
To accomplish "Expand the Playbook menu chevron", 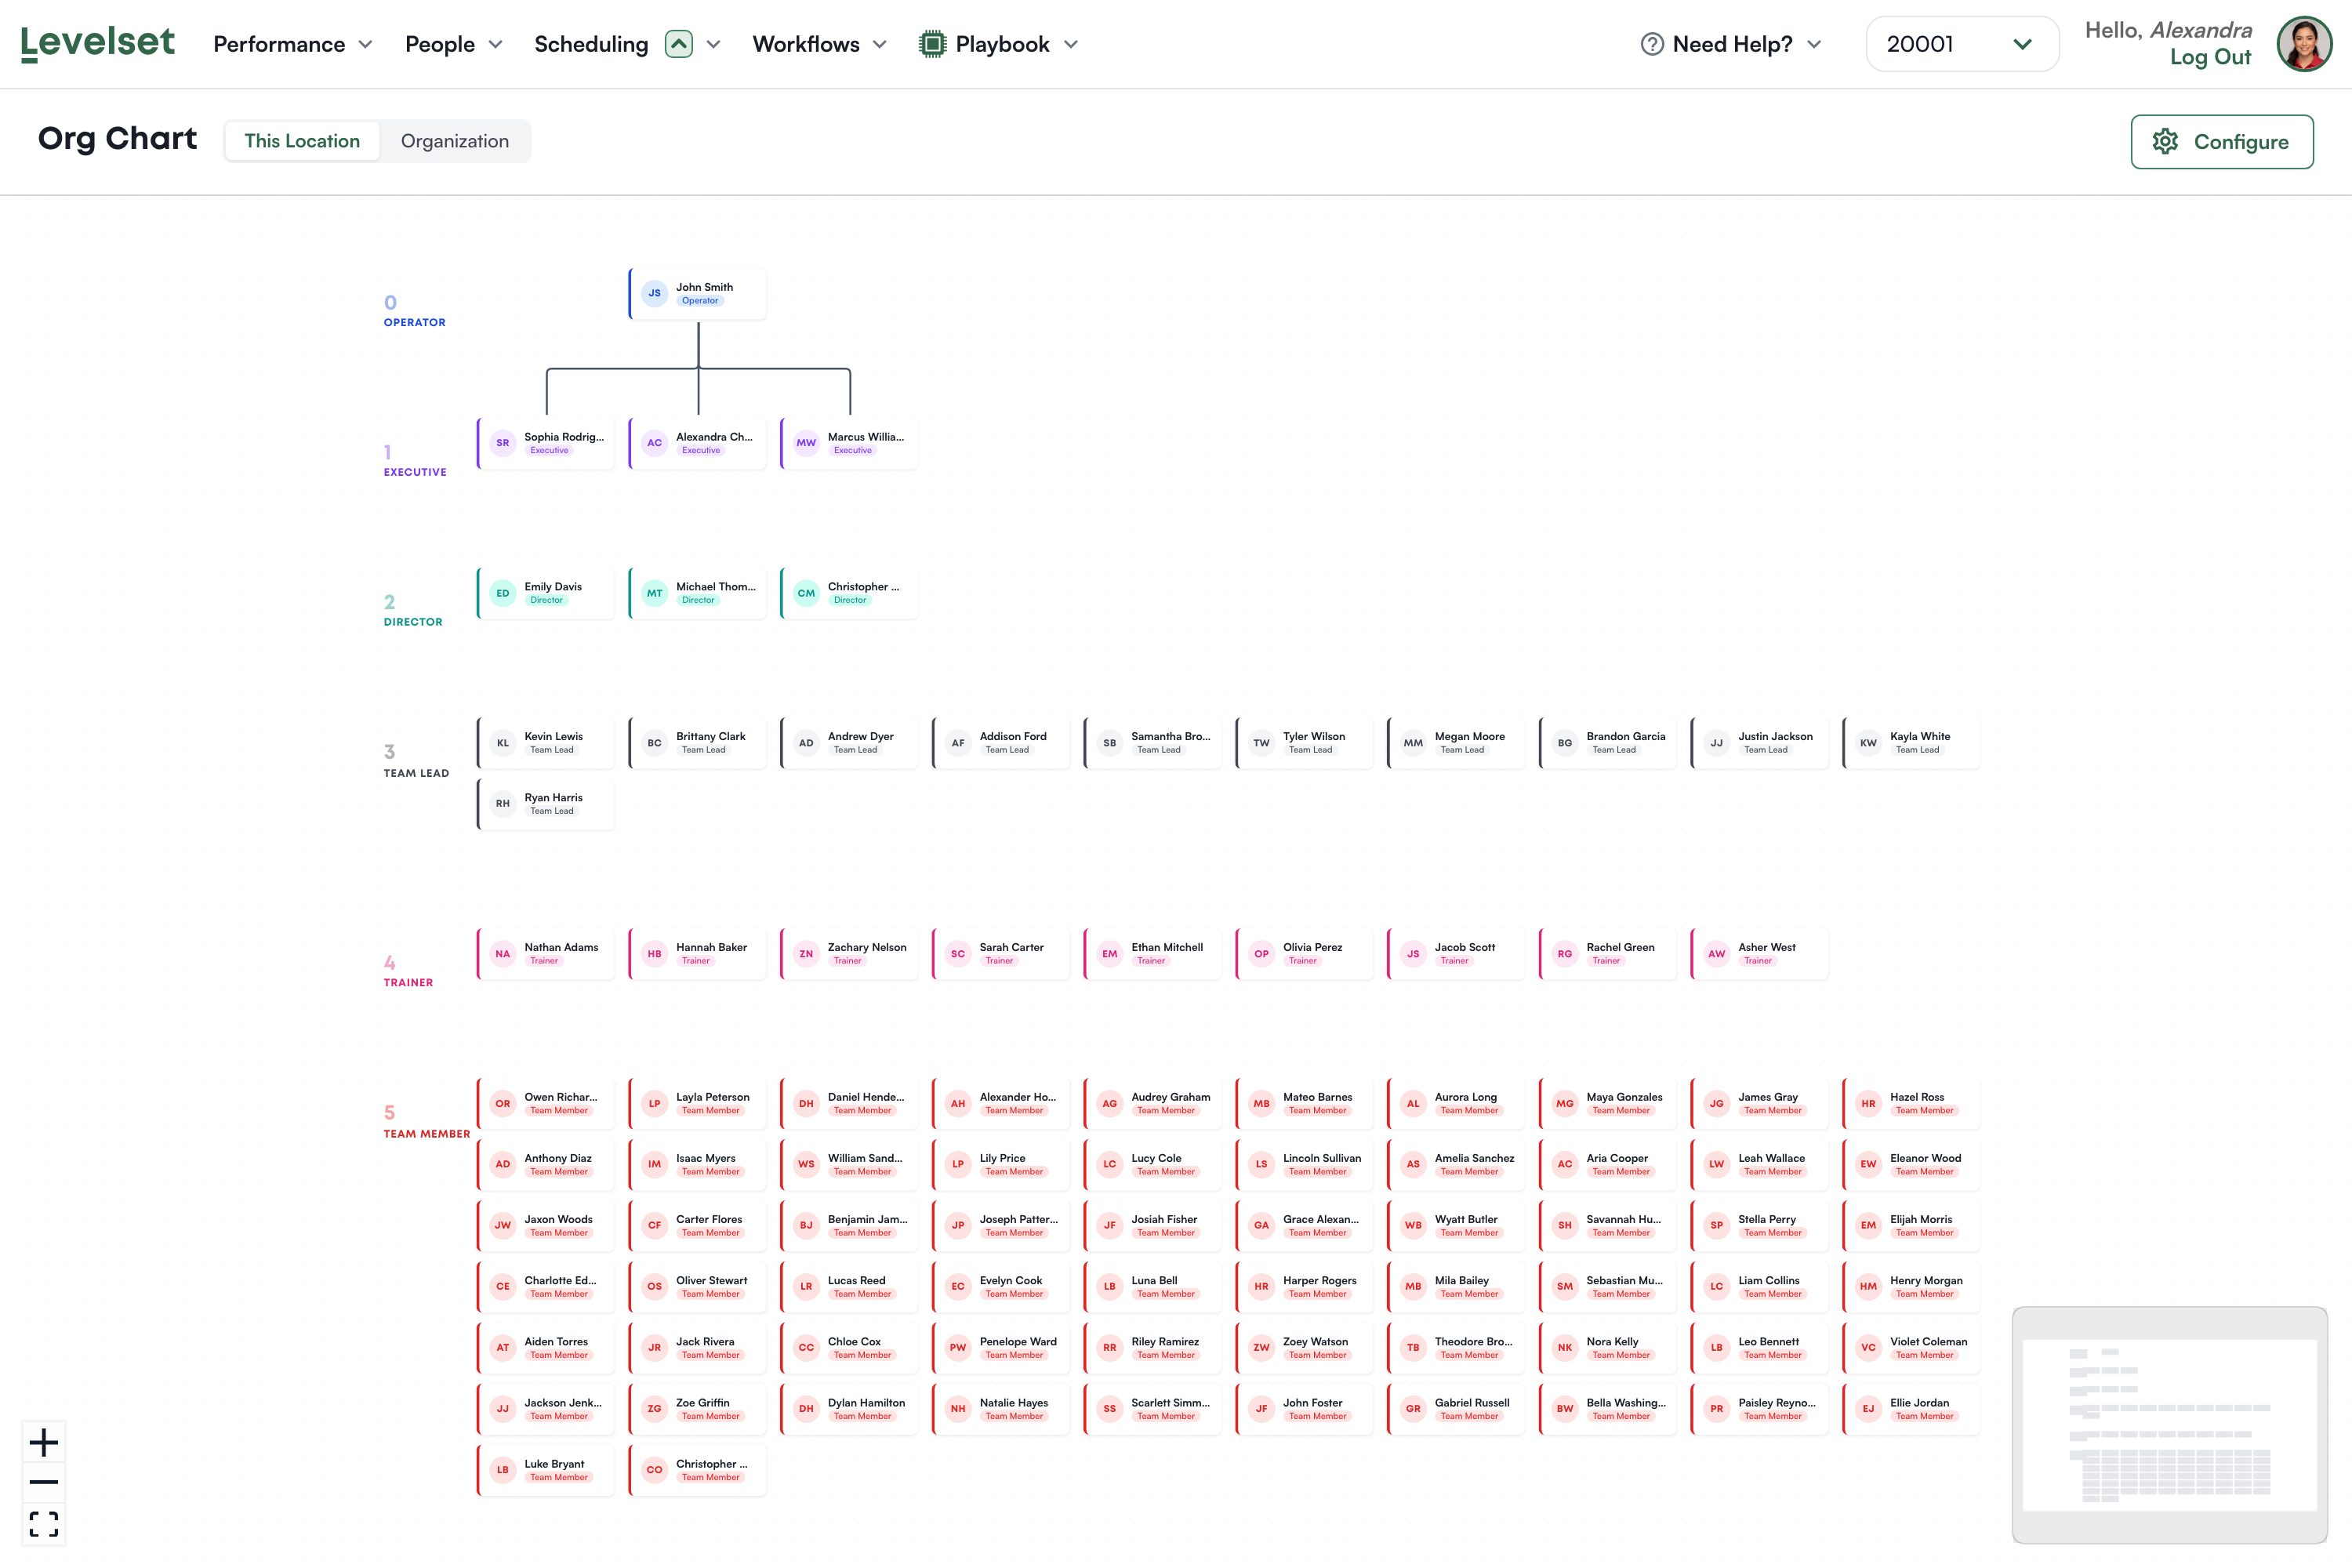I will (1071, 44).
